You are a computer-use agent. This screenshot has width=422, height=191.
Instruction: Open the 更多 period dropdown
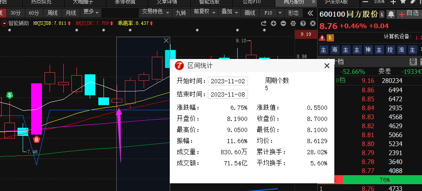[91, 12]
